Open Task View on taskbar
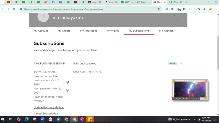The image size is (219, 123). click(10, 119)
